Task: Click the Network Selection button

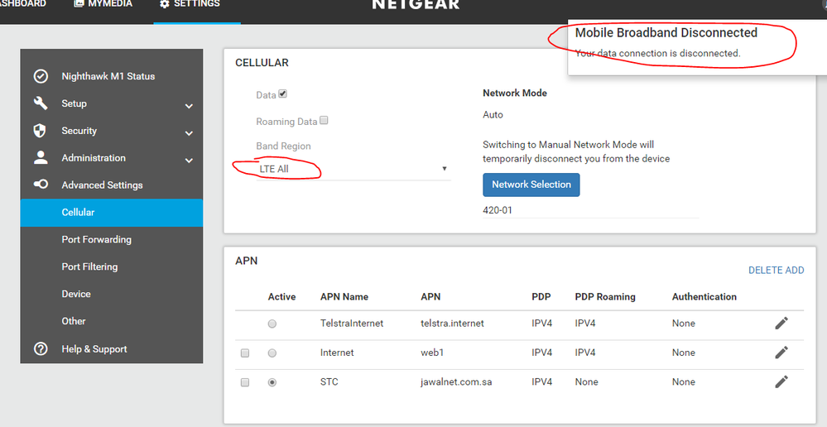Action: pos(531,185)
